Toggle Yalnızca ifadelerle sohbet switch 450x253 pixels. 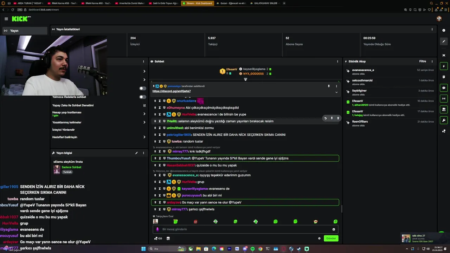(x=142, y=97)
